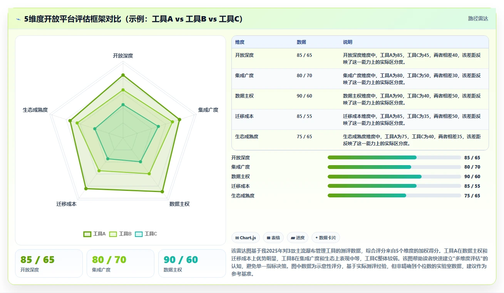
Task: Open the 80 / 70 集成广度 data card
Action: pos(121,263)
